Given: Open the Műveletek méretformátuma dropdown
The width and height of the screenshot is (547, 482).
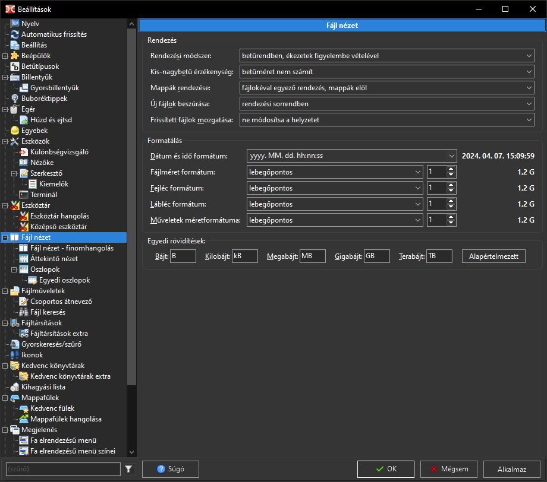Looking at the screenshot, I should pos(335,220).
